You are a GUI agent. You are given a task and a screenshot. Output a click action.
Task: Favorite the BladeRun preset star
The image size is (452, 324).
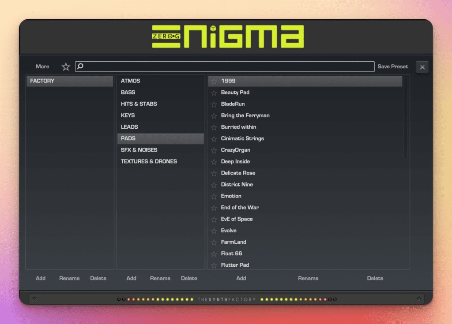tap(214, 104)
